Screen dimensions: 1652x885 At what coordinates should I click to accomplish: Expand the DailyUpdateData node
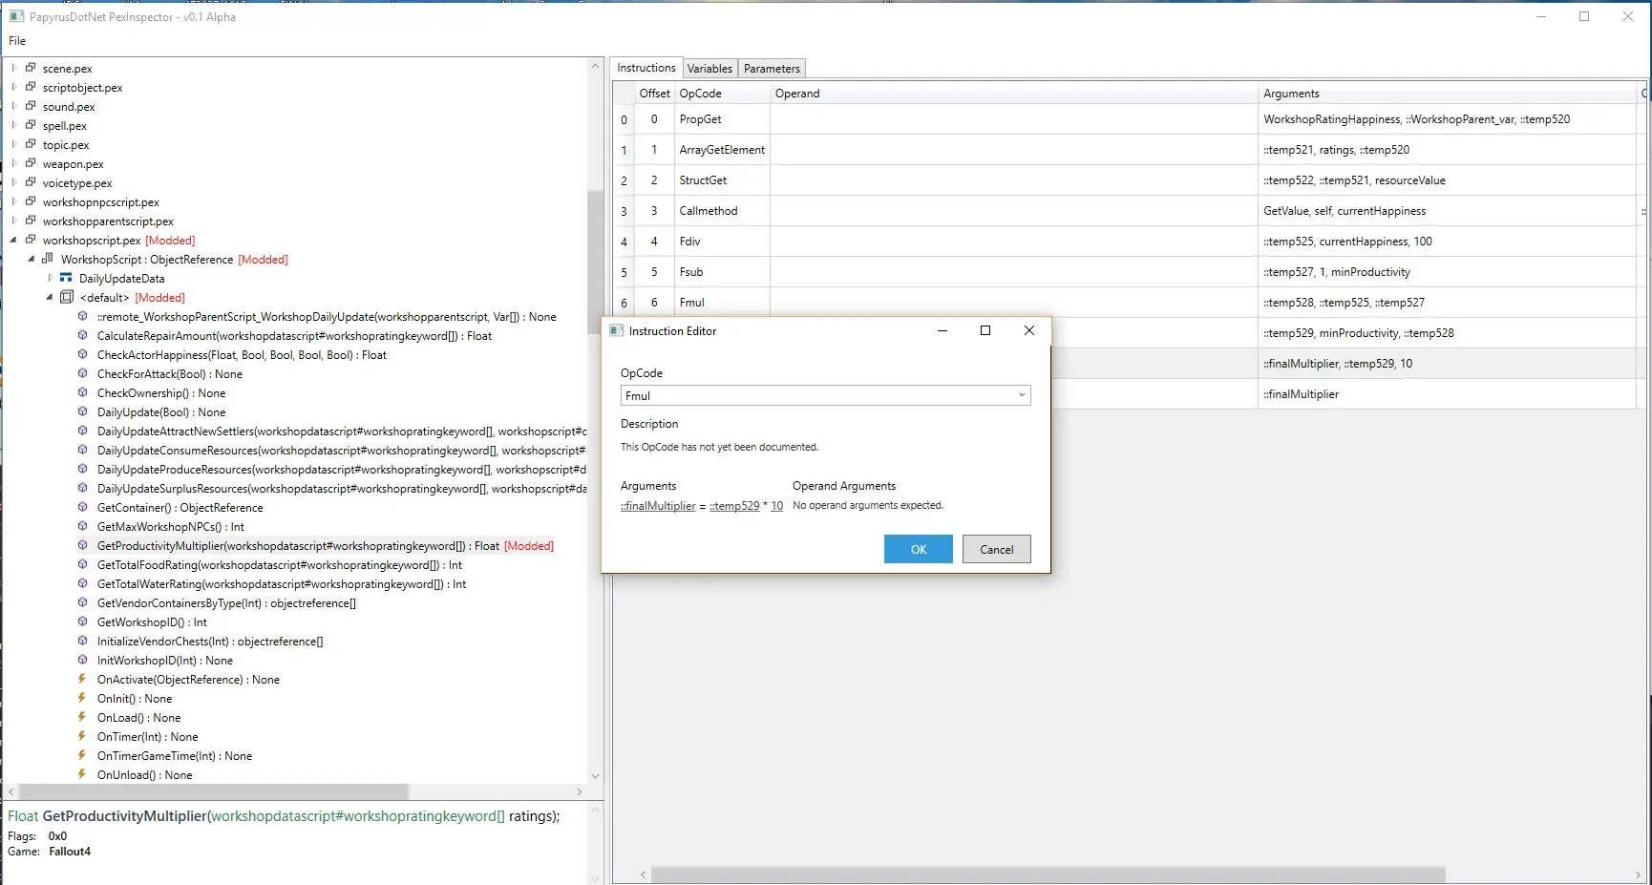pos(49,278)
